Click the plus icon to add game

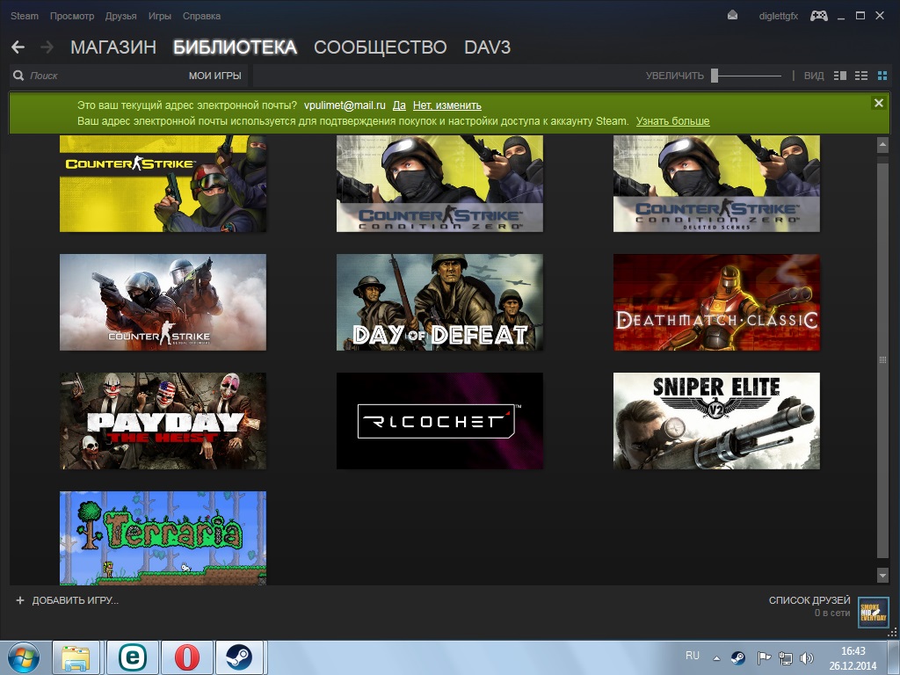20,600
